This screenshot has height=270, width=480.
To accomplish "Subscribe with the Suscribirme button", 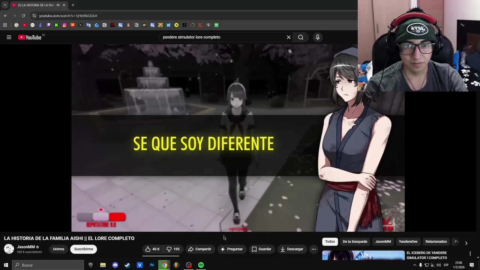I will (84, 249).
